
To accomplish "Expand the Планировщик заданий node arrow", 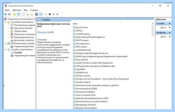I will 8,25.
